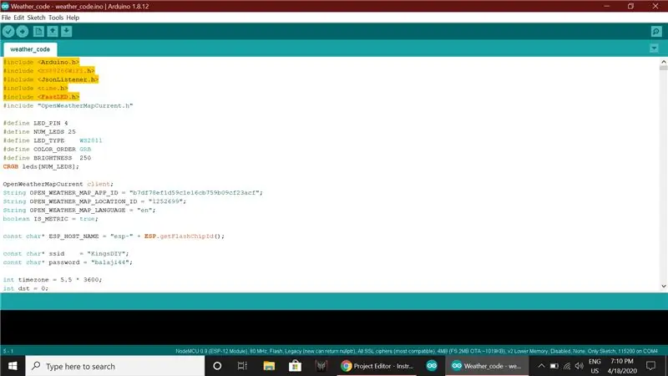Click the ENG US language indicator
Image resolution: width=668 pixels, height=376 pixels.
[x=595, y=366]
